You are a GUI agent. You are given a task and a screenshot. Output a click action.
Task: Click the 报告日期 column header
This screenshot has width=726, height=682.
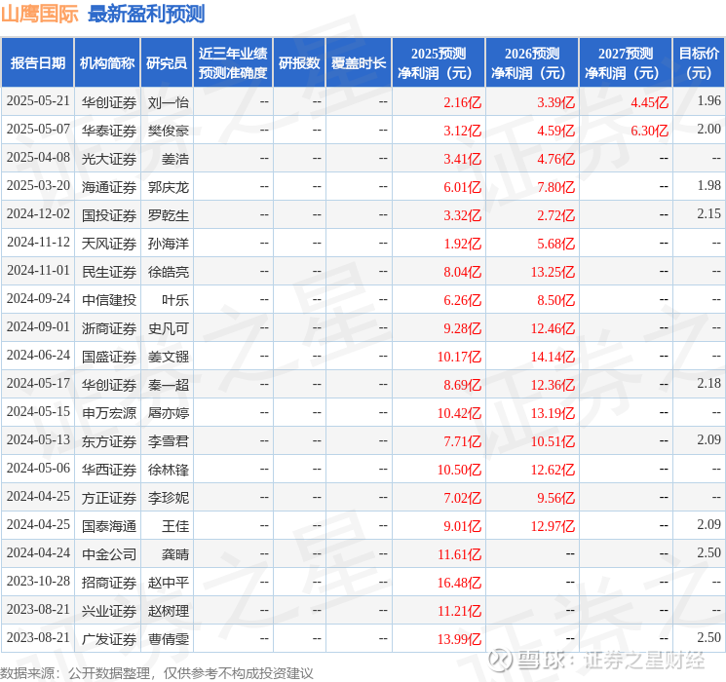37,63
